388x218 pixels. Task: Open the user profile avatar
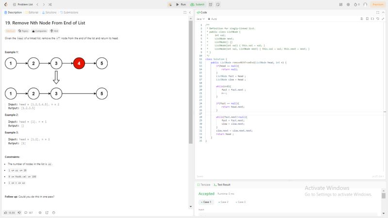coord(365,4)
